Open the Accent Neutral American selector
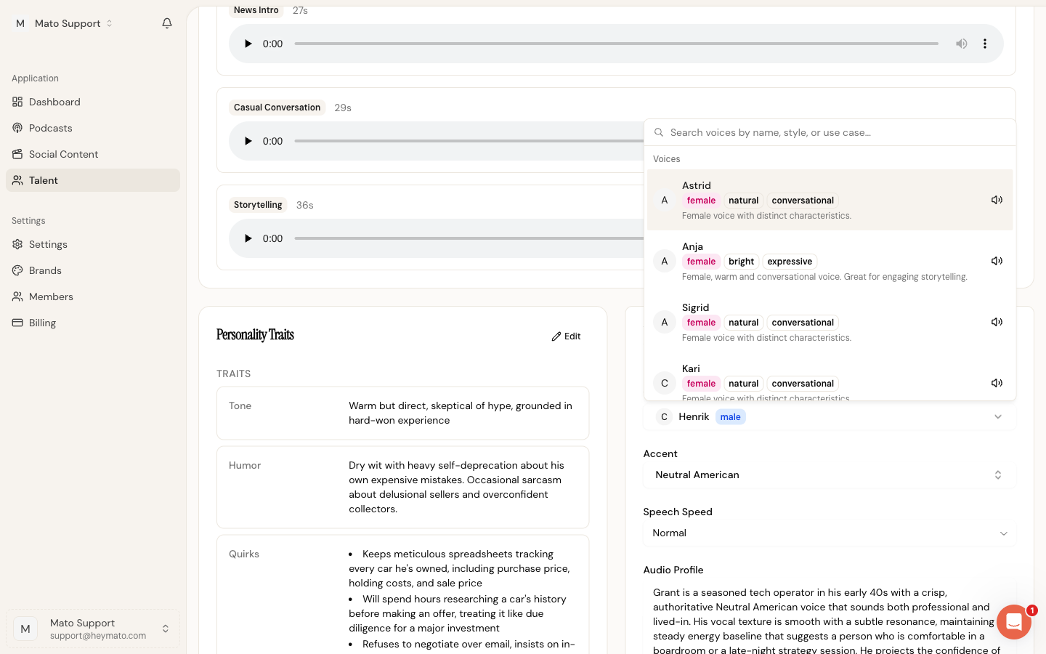Screen dimensions: 1046x654 (x=830, y=475)
